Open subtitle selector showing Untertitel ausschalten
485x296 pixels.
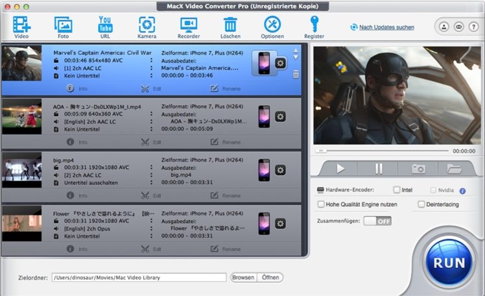click(x=86, y=182)
